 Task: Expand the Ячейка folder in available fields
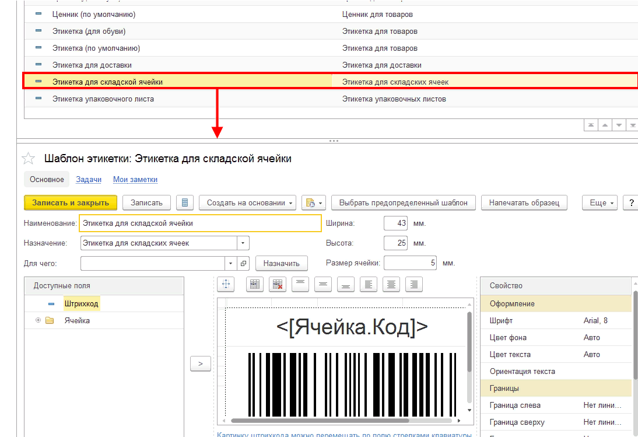(38, 320)
